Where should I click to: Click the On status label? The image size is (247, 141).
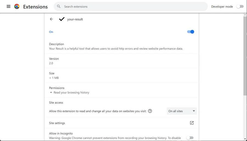51,32
